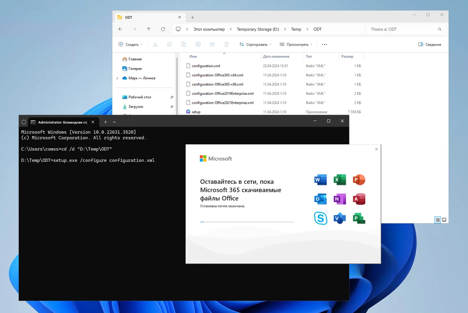Select the ODT tab in File Explorer
This screenshot has width=468, height=313.
[x=150, y=17]
